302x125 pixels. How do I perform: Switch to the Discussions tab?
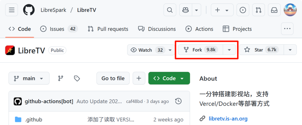157,29
